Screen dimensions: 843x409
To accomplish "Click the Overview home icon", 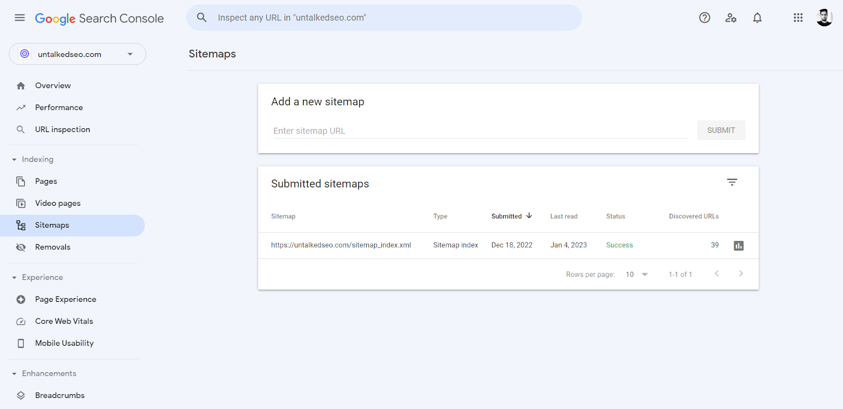I will (21, 86).
